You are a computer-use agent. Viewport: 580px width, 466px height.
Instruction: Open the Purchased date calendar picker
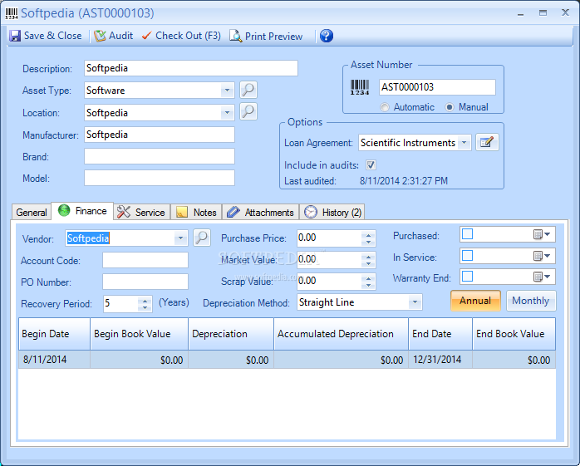(x=542, y=234)
